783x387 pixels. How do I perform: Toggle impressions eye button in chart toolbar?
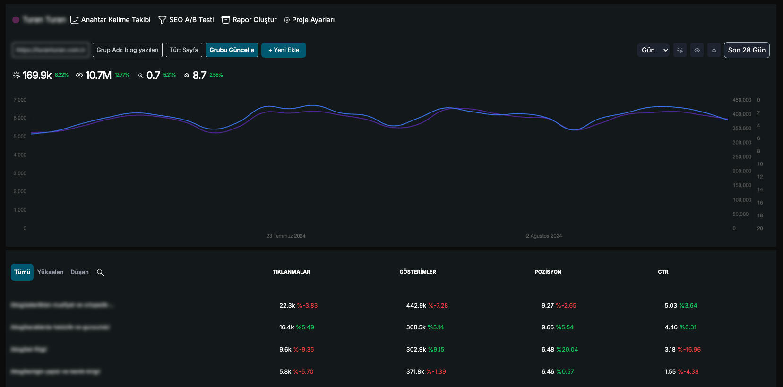[697, 50]
